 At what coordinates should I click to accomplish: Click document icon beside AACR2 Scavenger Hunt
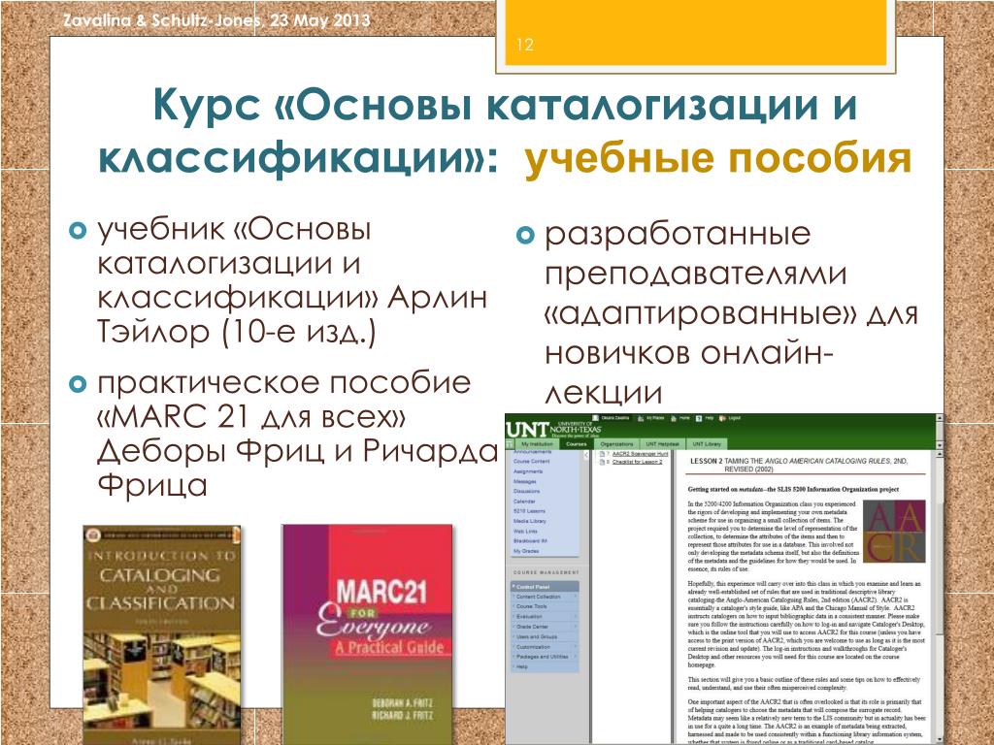click(602, 454)
